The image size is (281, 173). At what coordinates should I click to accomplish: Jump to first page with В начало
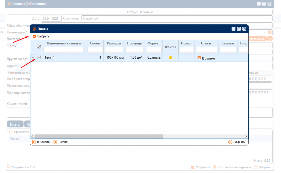(x=41, y=142)
